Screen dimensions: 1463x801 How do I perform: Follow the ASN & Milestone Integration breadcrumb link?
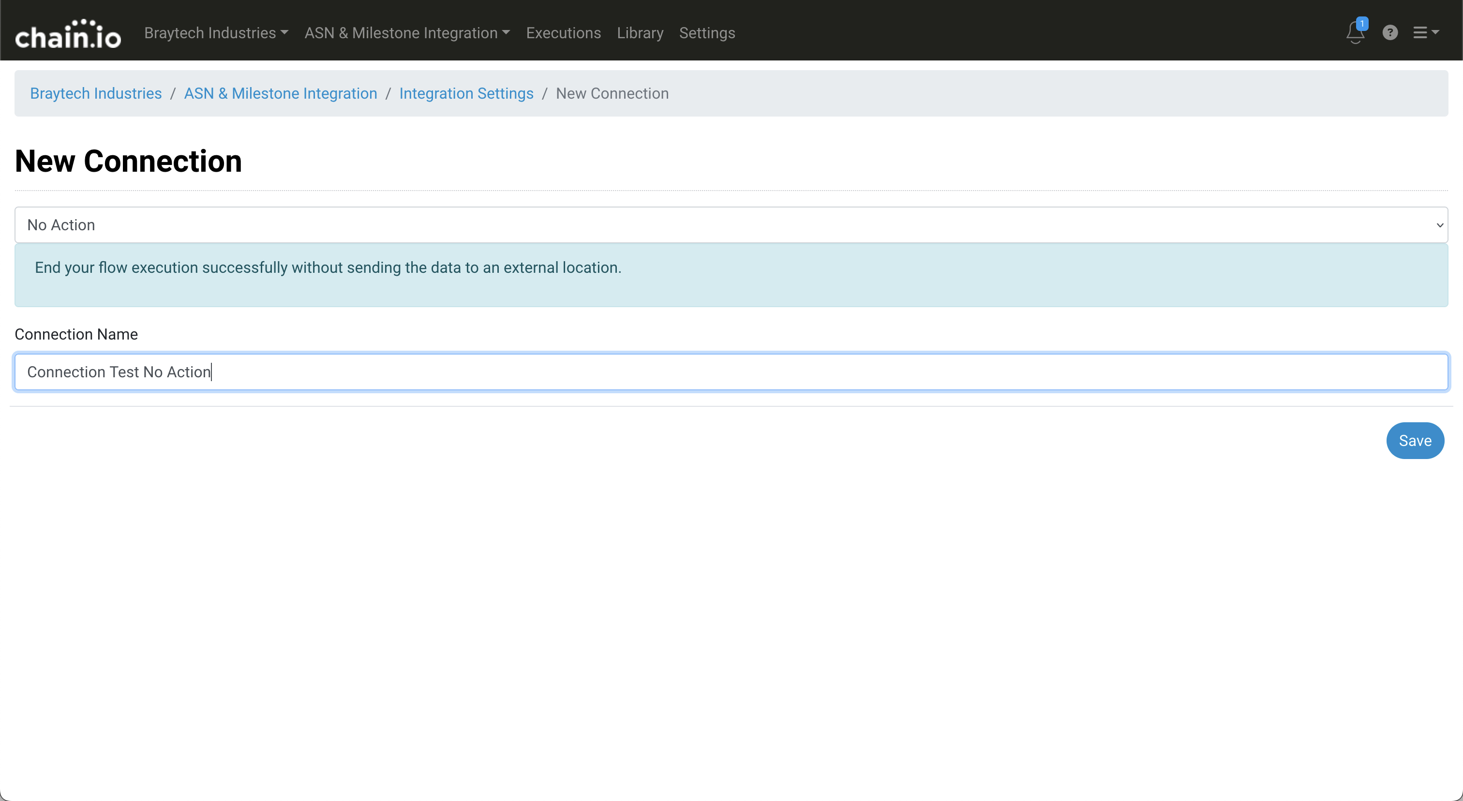click(281, 93)
